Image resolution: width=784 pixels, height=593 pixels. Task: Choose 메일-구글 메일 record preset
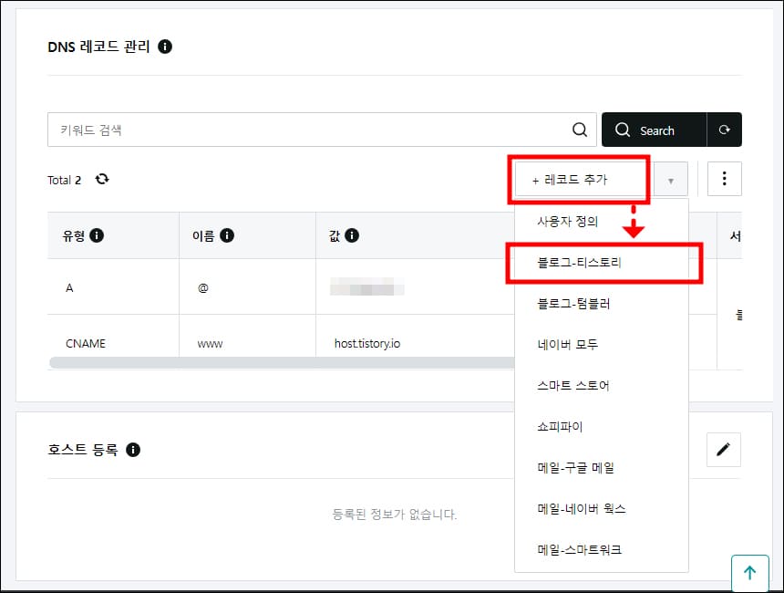click(x=575, y=467)
